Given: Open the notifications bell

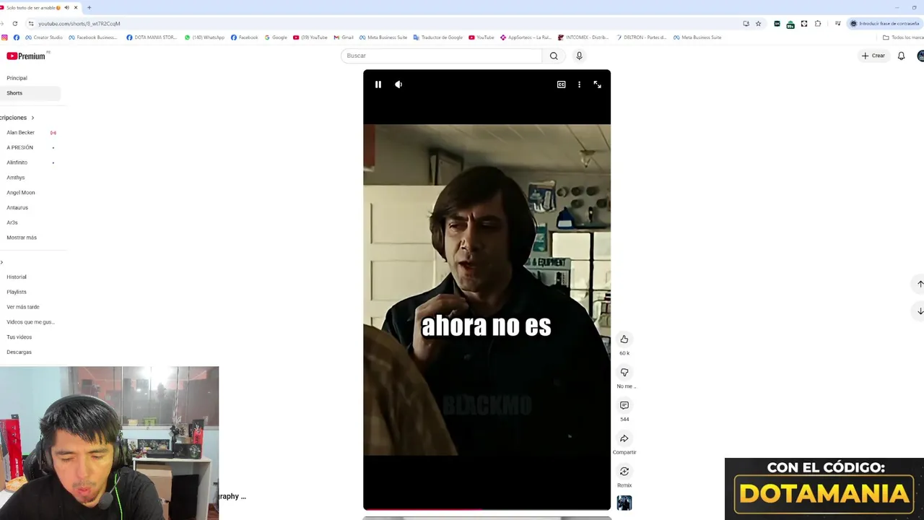Looking at the screenshot, I should (901, 56).
